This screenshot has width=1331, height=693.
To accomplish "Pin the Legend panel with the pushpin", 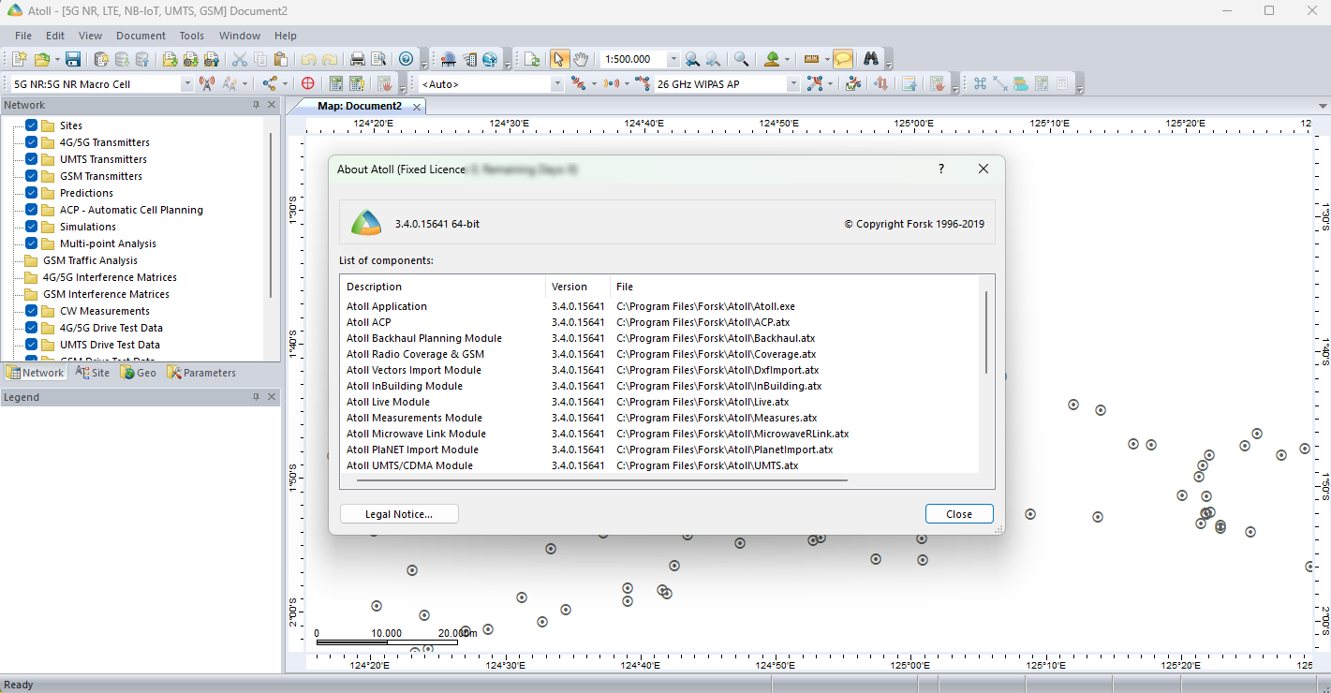I will click(x=256, y=397).
